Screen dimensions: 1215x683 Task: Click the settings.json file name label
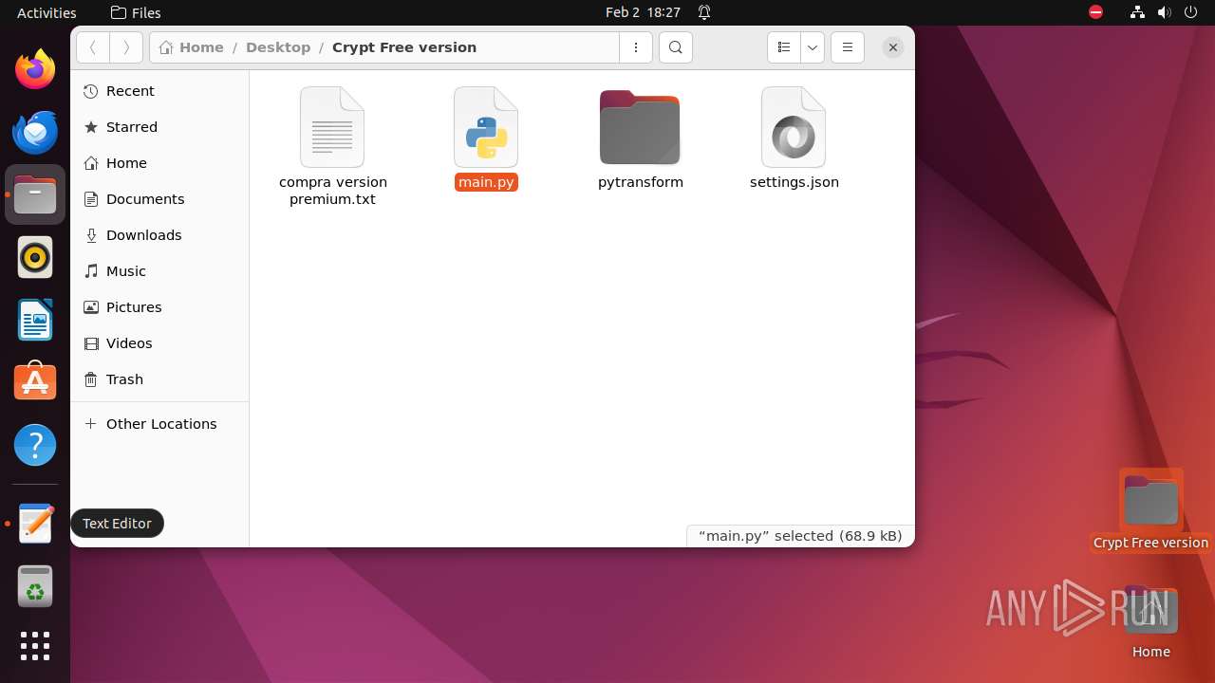pos(794,182)
